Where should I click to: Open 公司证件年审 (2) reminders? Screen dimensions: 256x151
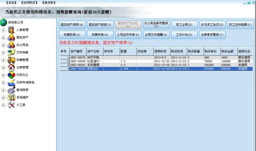(128, 35)
